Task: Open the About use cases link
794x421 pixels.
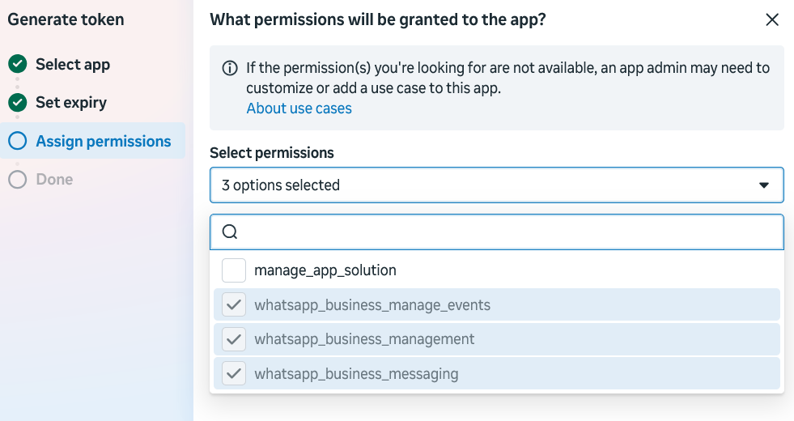Action: [x=299, y=108]
